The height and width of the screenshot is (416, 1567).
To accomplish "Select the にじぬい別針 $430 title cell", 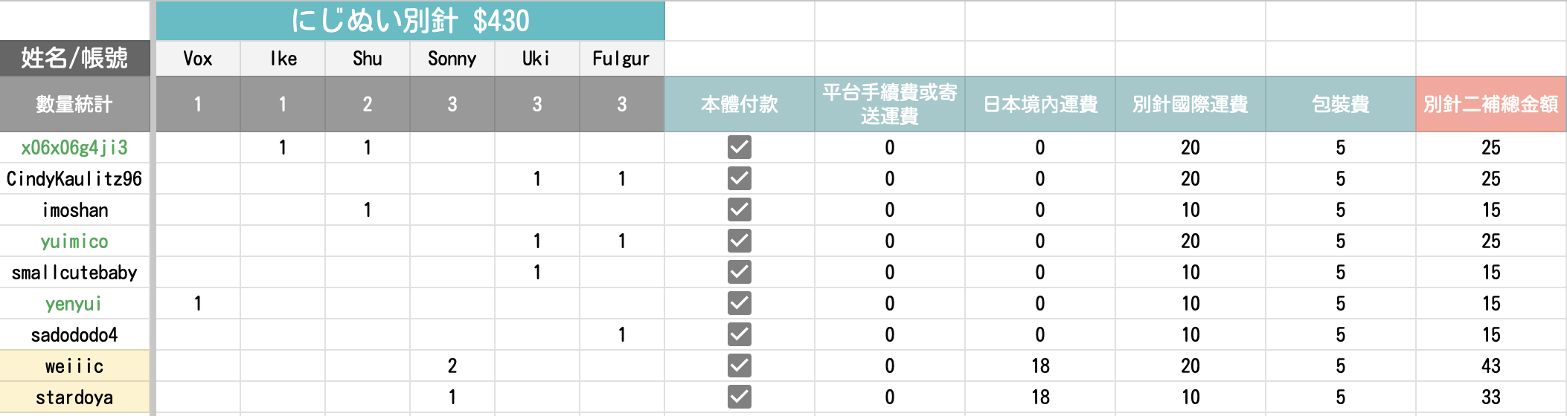I will tap(410, 21).
